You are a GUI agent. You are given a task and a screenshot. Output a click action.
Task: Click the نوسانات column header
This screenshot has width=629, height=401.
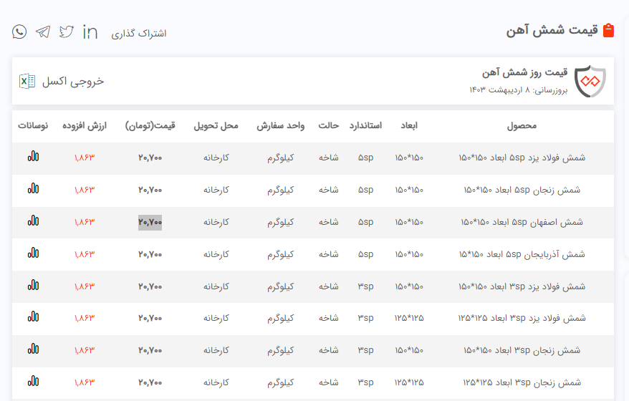[33, 125]
